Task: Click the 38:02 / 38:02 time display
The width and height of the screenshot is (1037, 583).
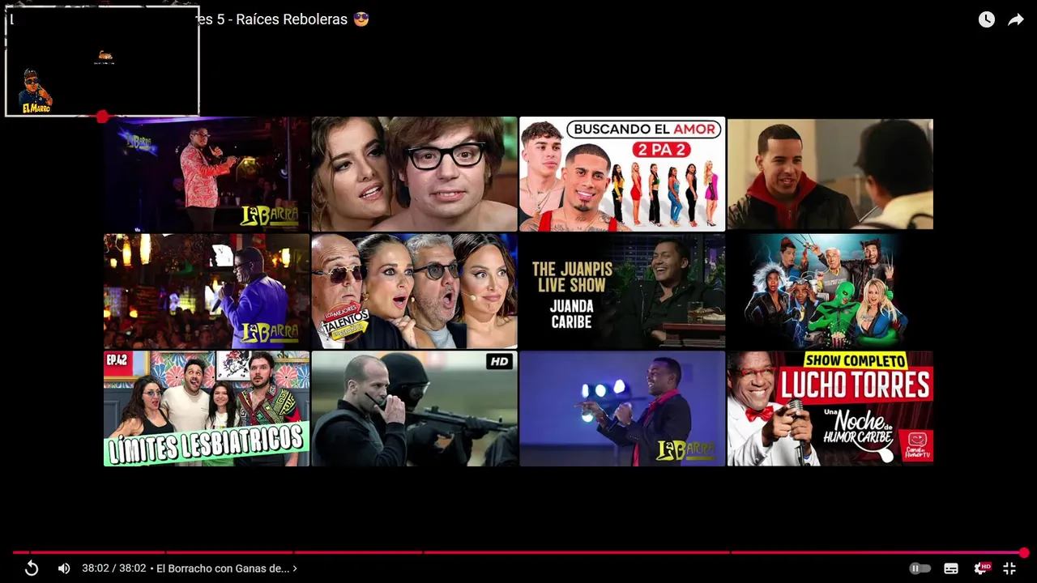Action: [x=113, y=568]
